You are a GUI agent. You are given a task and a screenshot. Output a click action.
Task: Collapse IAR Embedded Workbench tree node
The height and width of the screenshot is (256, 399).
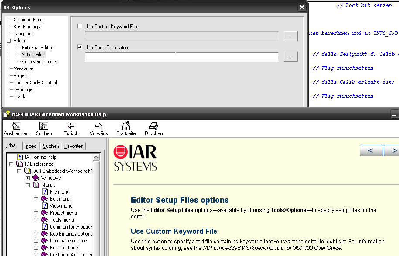point(19,171)
